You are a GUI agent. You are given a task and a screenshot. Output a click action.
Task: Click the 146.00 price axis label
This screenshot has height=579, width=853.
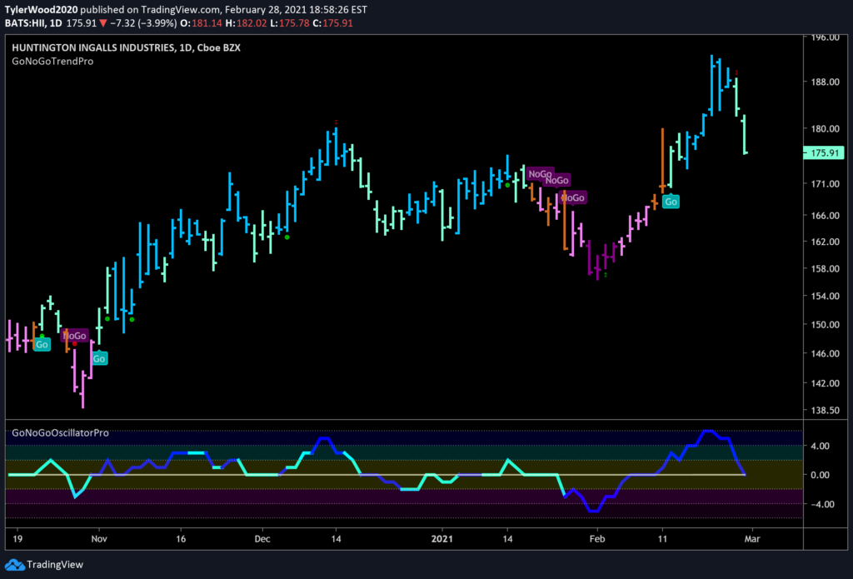click(827, 354)
